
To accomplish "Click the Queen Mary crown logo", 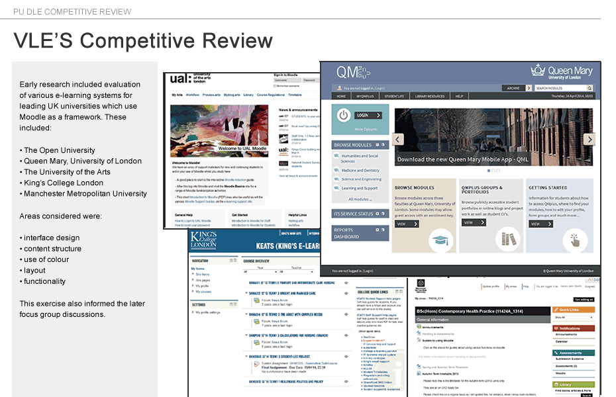I will [x=539, y=71].
